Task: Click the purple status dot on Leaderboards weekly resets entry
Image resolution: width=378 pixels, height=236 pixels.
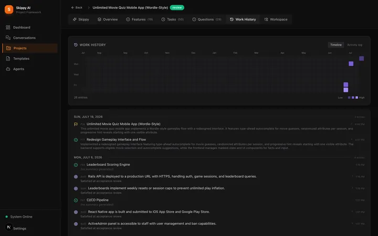Action: tap(76, 189)
